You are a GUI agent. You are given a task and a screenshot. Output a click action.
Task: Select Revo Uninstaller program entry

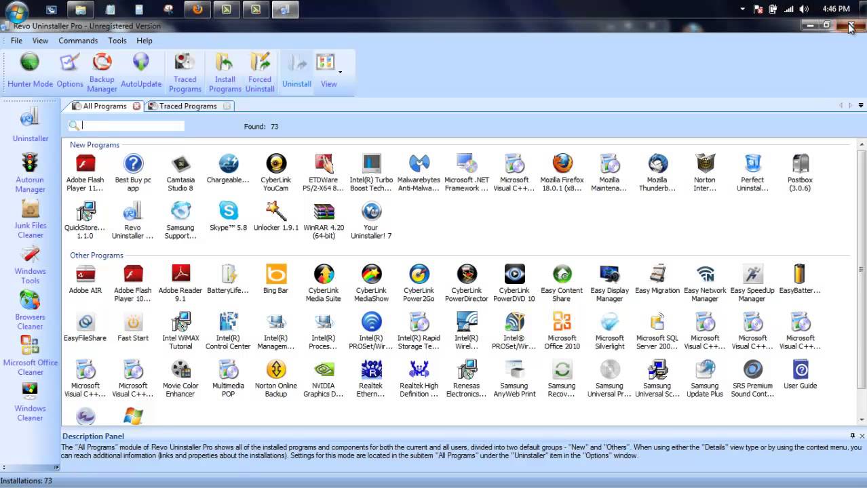click(133, 220)
